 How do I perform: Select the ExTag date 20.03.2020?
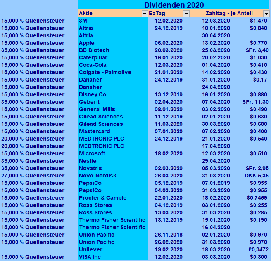tap(169, 50)
